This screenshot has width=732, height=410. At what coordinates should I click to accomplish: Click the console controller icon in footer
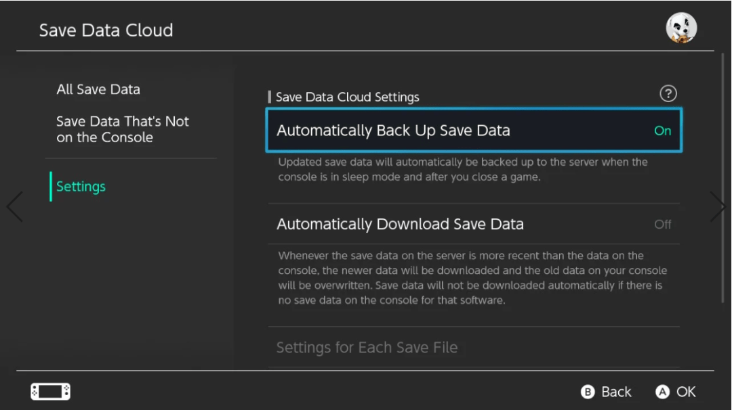50,392
